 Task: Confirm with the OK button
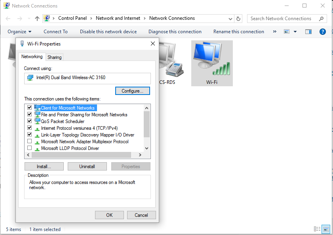pyautogui.click(x=109, y=215)
